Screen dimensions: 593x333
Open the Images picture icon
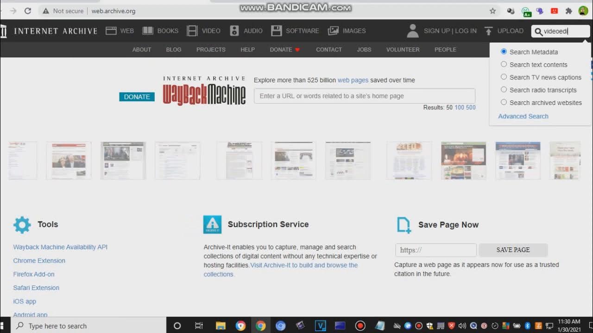pos(333,31)
